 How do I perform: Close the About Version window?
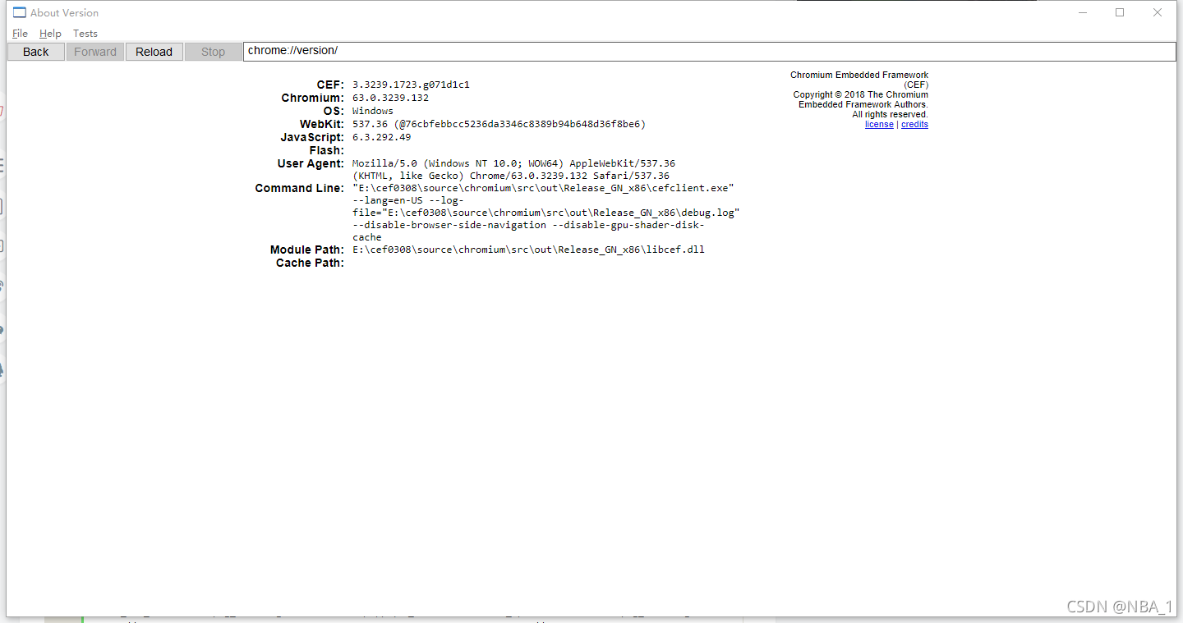click(x=1158, y=12)
